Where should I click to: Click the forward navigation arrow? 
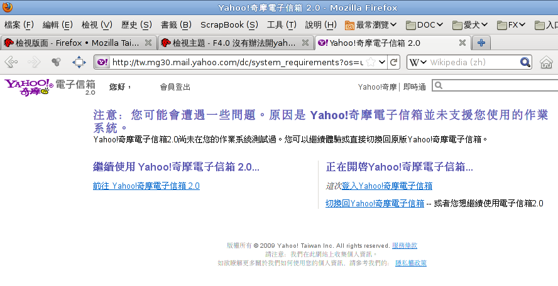point(34,62)
